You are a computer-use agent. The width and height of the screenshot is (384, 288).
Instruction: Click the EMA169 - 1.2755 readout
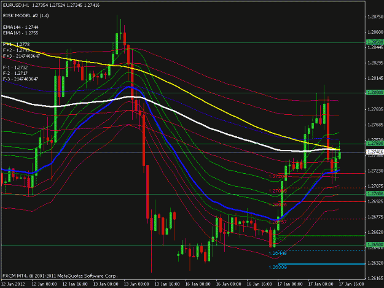[20, 33]
